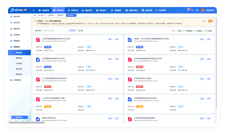Click 详情 for 水雨情数据库表结构与标识符 docx 12c
Image resolution: width=225 pixels, height=133 pixels.
click(x=117, y=59)
